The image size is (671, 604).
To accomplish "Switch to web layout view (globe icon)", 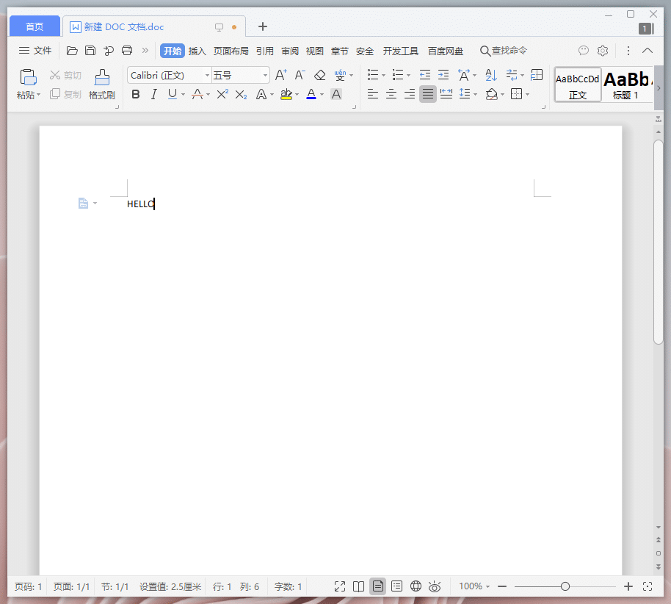I will point(416,586).
